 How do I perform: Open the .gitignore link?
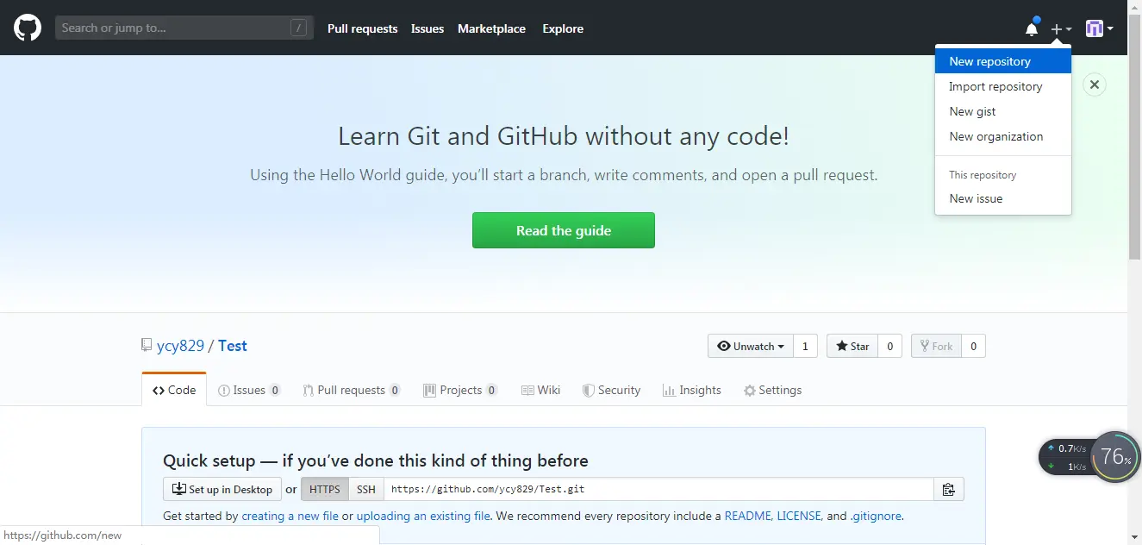click(x=876, y=516)
